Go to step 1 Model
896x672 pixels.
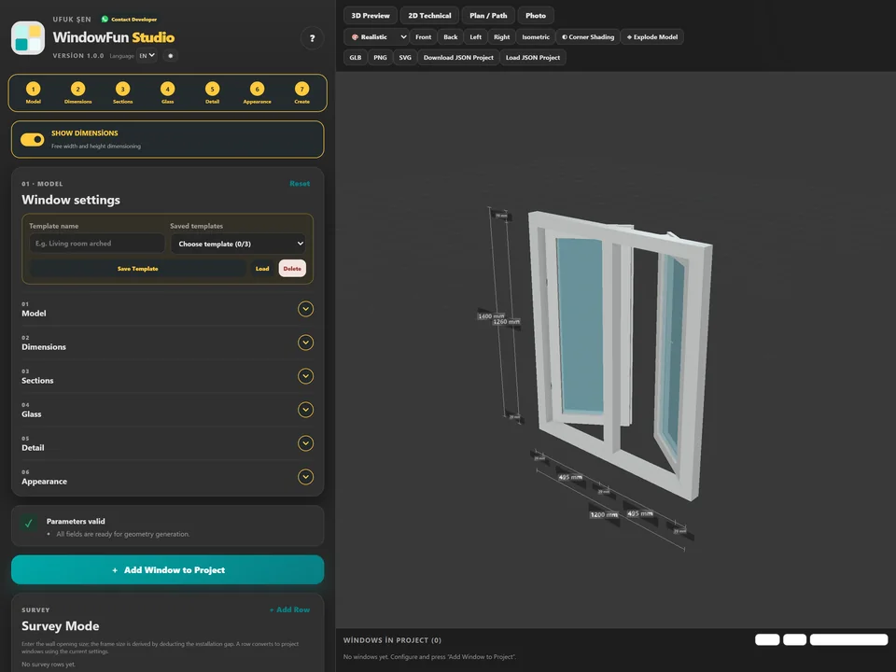[34, 92]
